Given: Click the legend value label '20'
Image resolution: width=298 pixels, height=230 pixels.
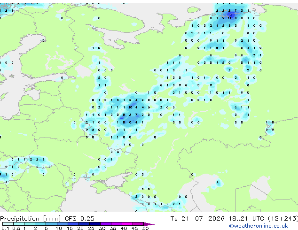Looking at the screenshot, I should 80,228.
